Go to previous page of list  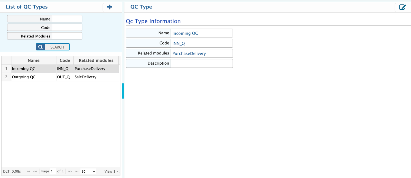(35, 171)
